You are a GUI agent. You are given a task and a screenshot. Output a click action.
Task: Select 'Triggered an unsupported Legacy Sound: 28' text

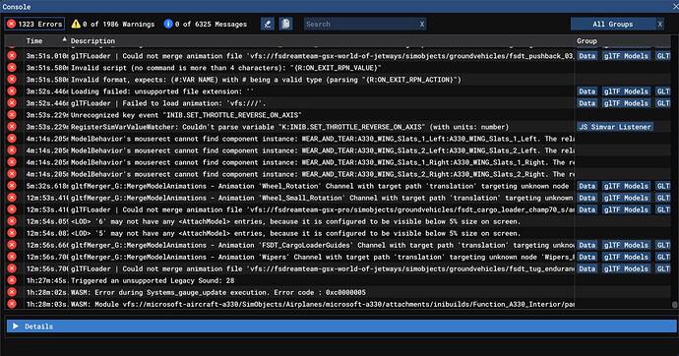(153, 280)
